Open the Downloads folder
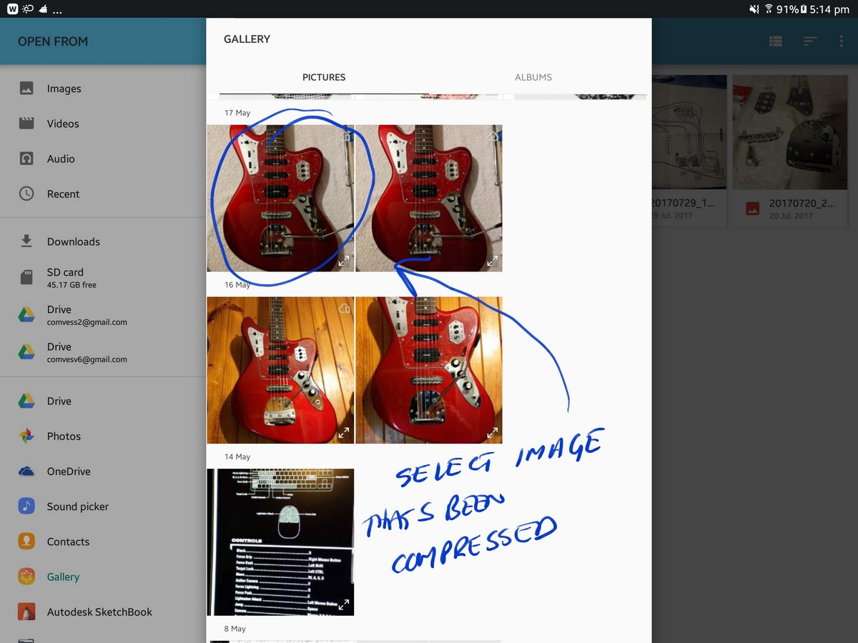This screenshot has width=858, height=643. [73, 241]
